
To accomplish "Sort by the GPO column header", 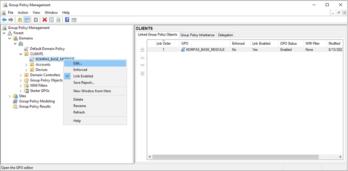I will [x=205, y=43].
